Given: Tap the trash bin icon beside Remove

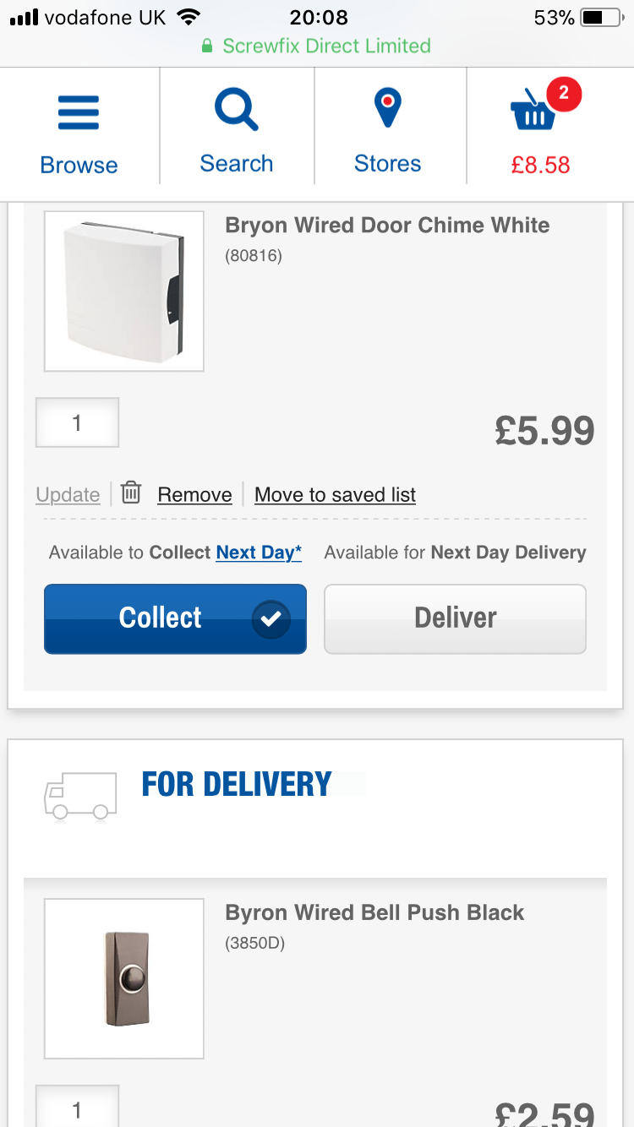Looking at the screenshot, I should (x=130, y=493).
